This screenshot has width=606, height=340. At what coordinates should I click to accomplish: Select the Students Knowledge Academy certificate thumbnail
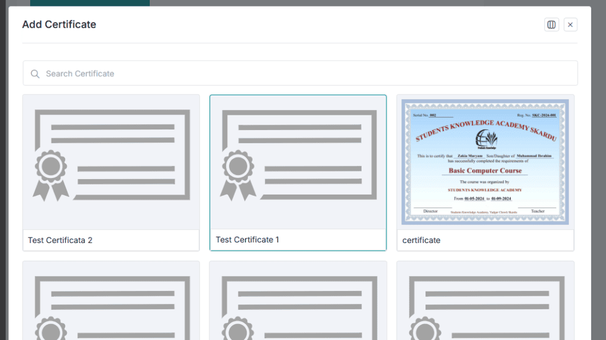pos(485,162)
